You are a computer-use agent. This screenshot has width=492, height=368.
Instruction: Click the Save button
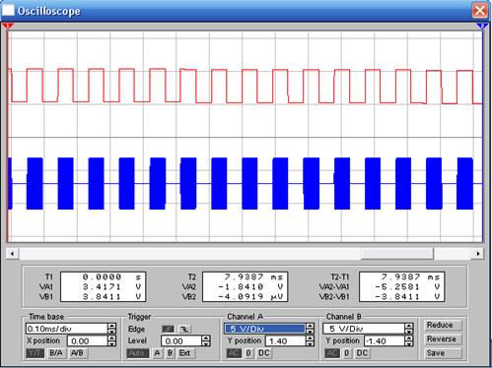click(x=436, y=353)
